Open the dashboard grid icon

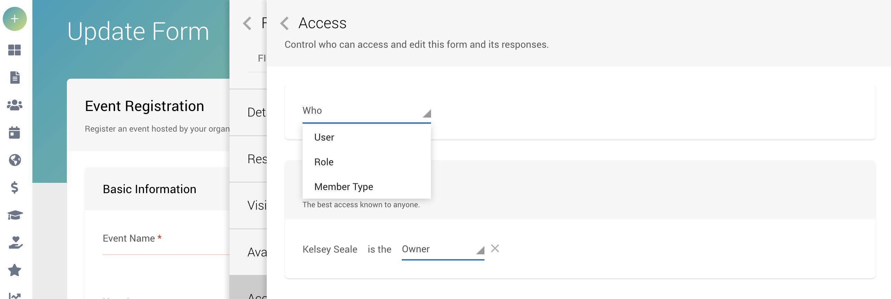[x=14, y=50]
